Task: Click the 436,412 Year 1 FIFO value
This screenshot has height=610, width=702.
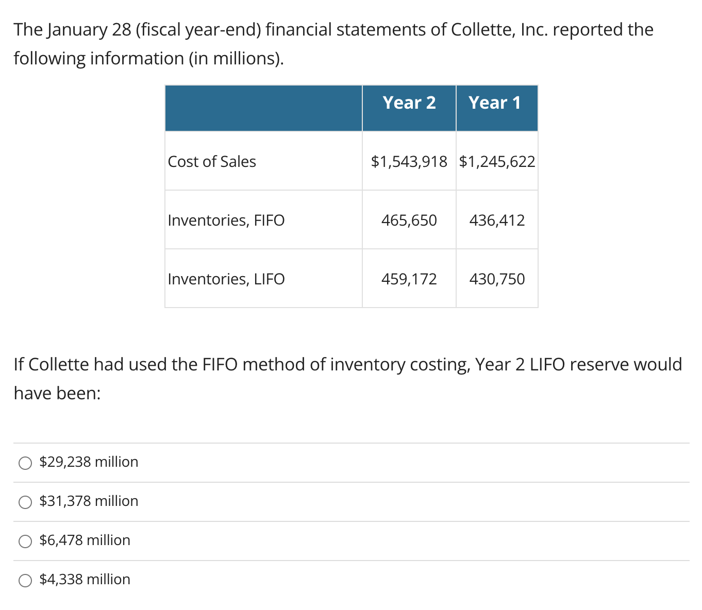Action: pos(497,220)
